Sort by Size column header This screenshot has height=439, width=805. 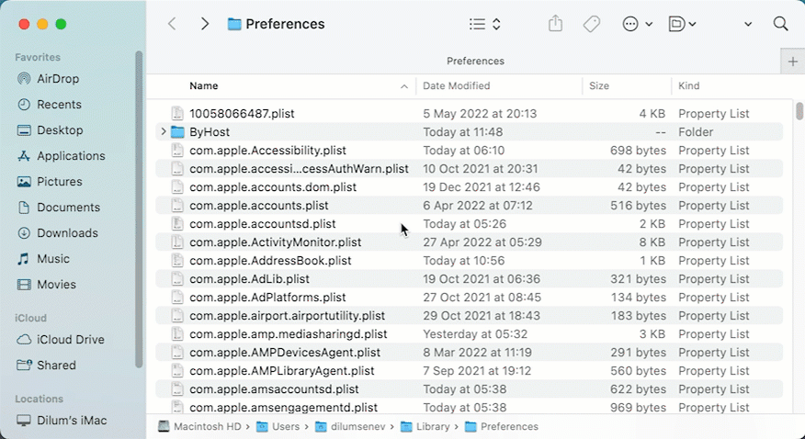click(599, 85)
